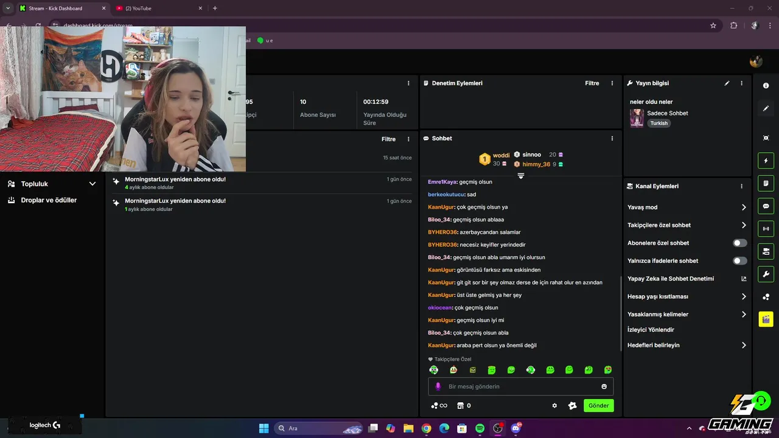Click the Windows taskbar Ara search box
Viewport: 779px width, 438px height.
pos(318,428)
